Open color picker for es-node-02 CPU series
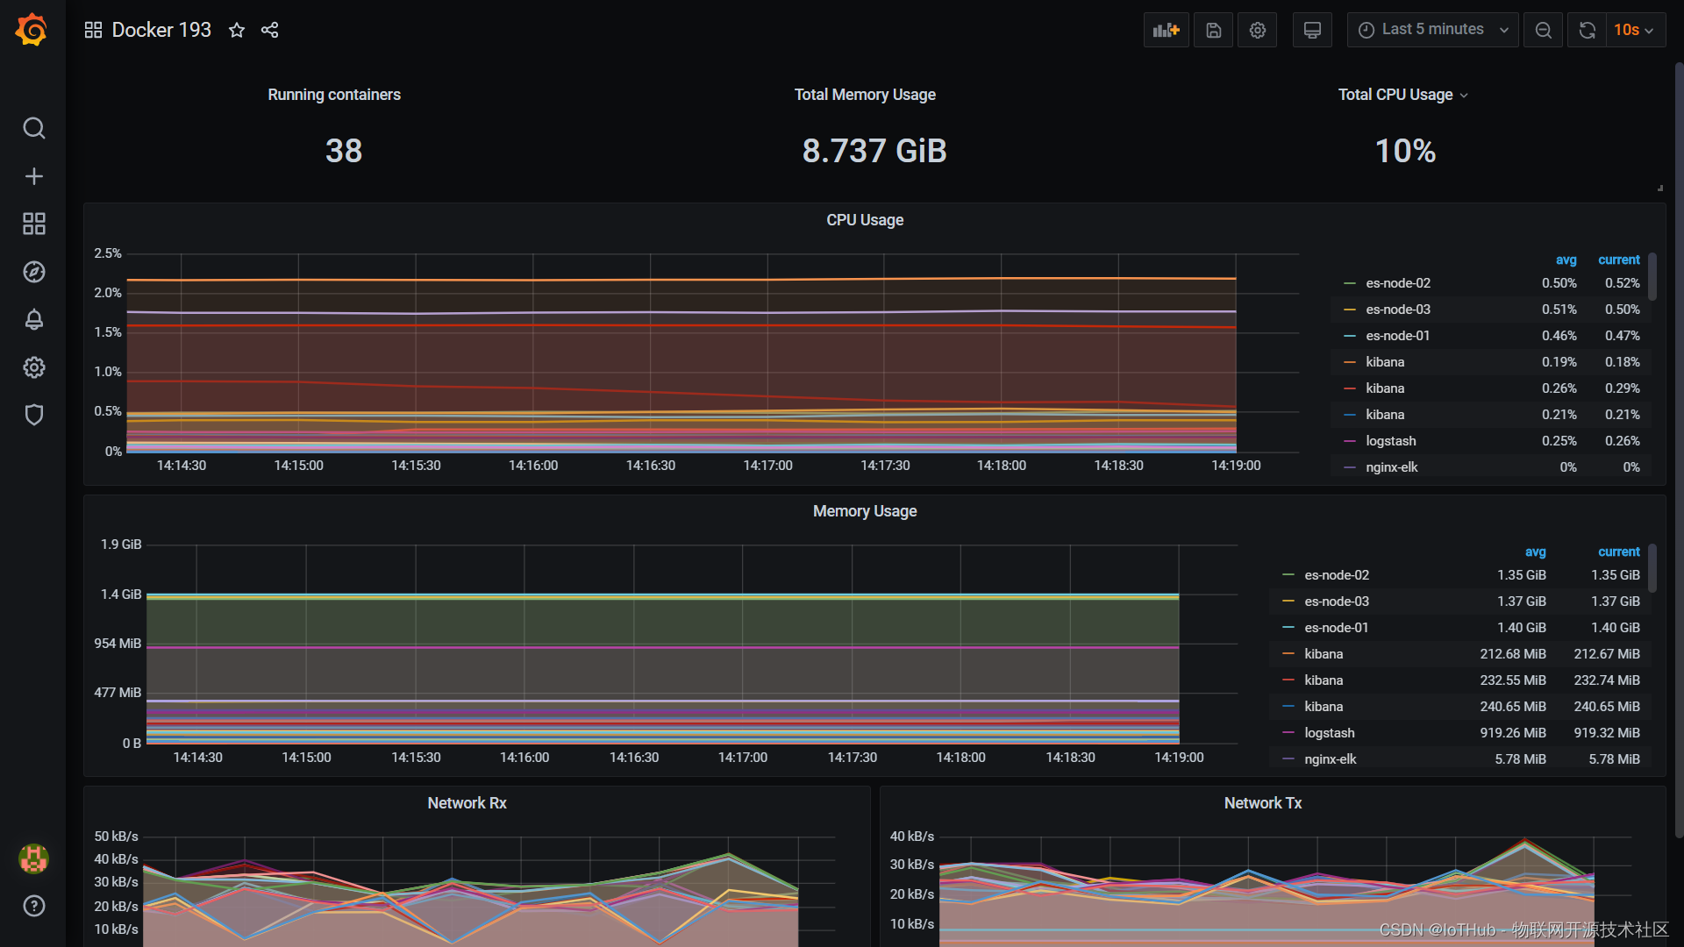 tap(1350, 283)
